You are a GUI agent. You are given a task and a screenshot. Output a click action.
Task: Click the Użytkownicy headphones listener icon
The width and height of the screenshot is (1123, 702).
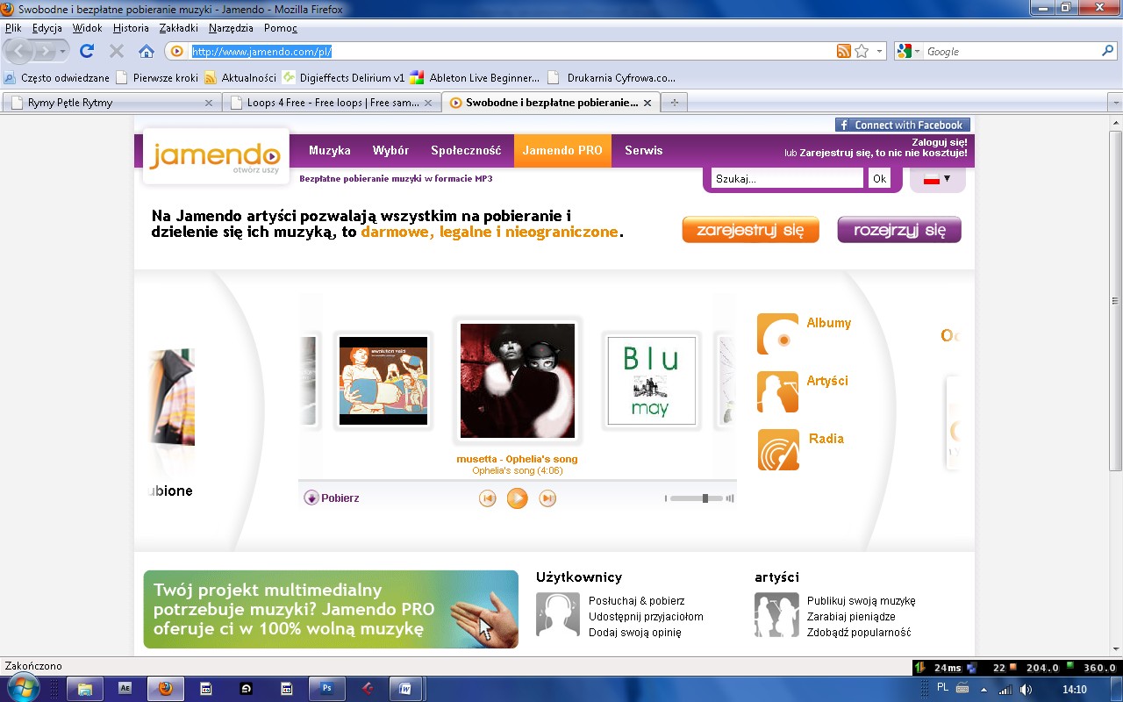[558, 614]
